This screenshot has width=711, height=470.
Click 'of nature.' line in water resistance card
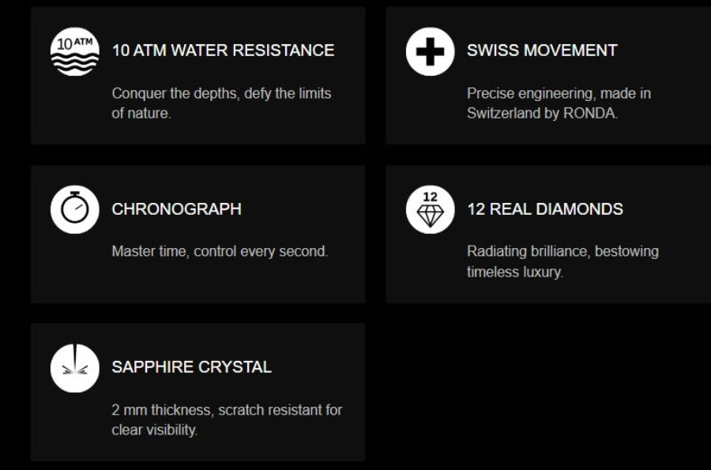(141, 114)
